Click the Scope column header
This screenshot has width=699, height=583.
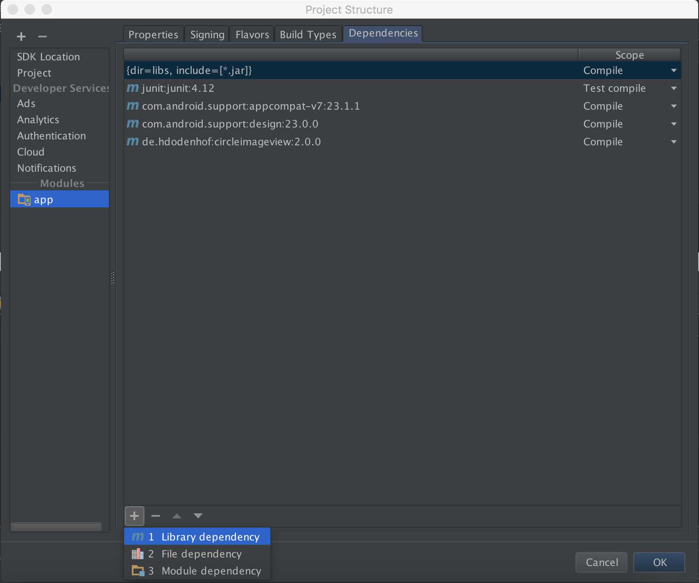click(x=629, y=55)
